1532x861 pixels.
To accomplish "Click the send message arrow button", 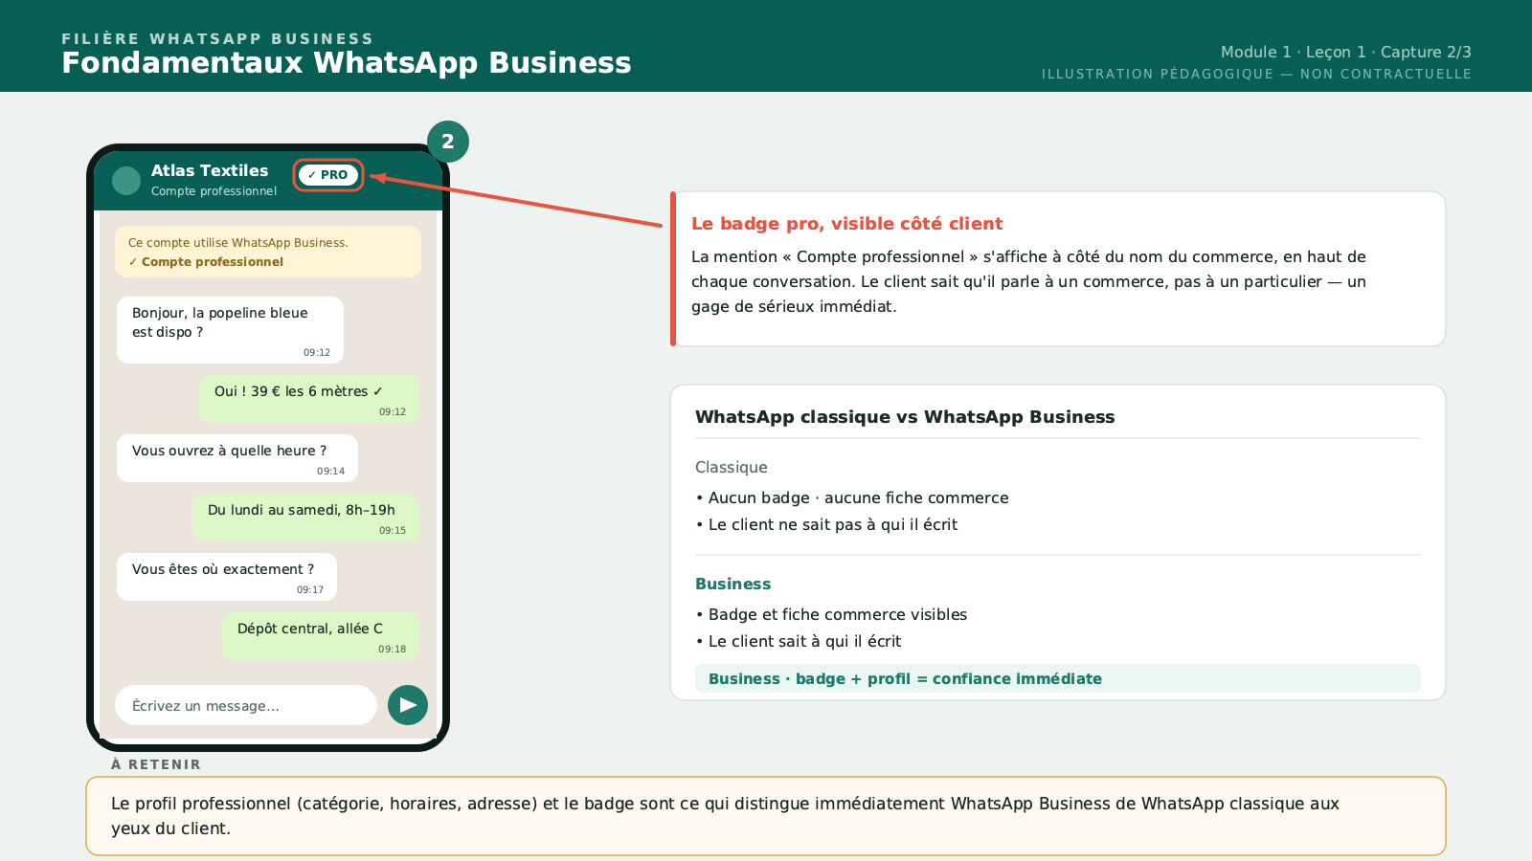I will (408, 705).
